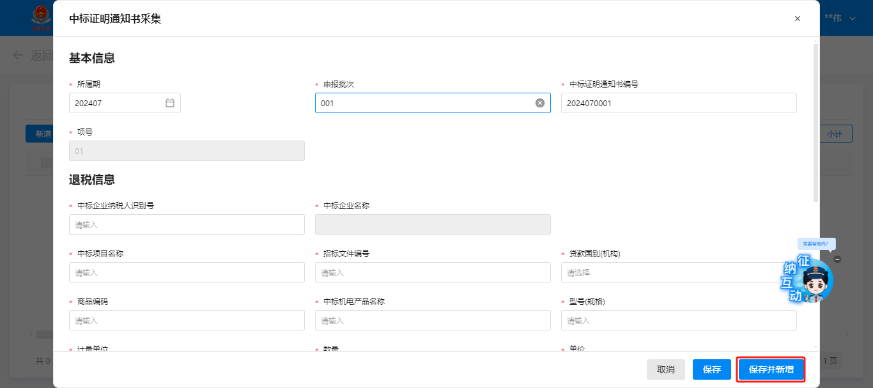Click the 征纳互动 assistant mascot

[808, 279]
